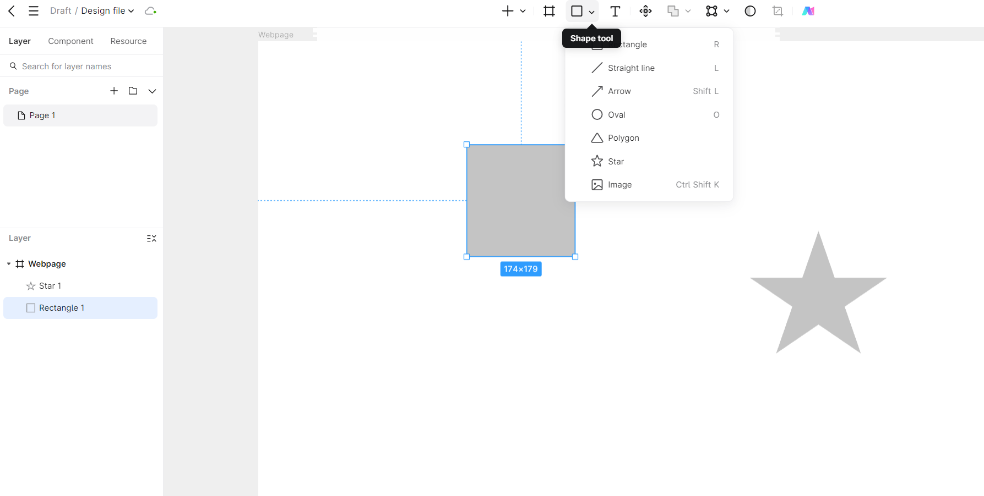Switch to the Component tab

click(70, 41)
